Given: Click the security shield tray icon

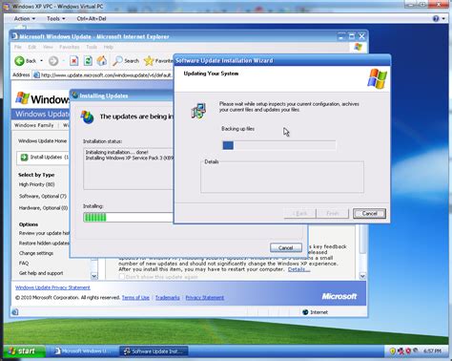Looking at the screenshot, I should [393, 350].
